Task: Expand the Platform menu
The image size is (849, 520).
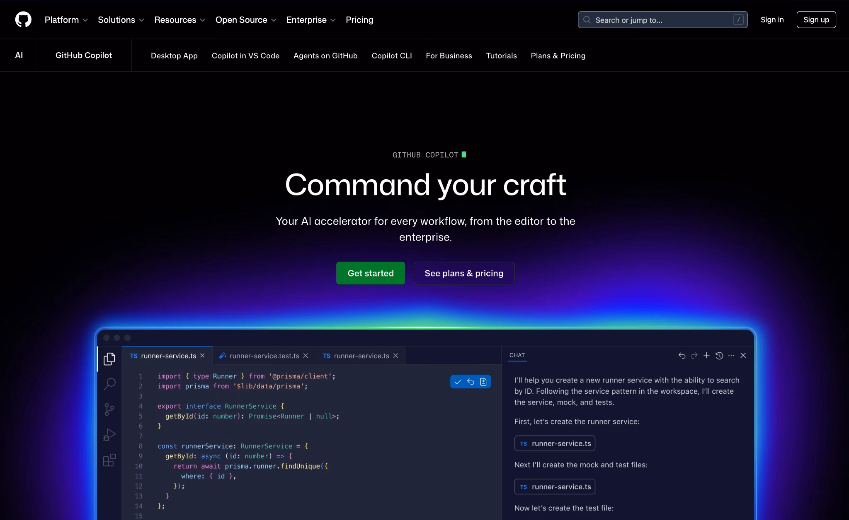Action: click(x=66, y=20)
